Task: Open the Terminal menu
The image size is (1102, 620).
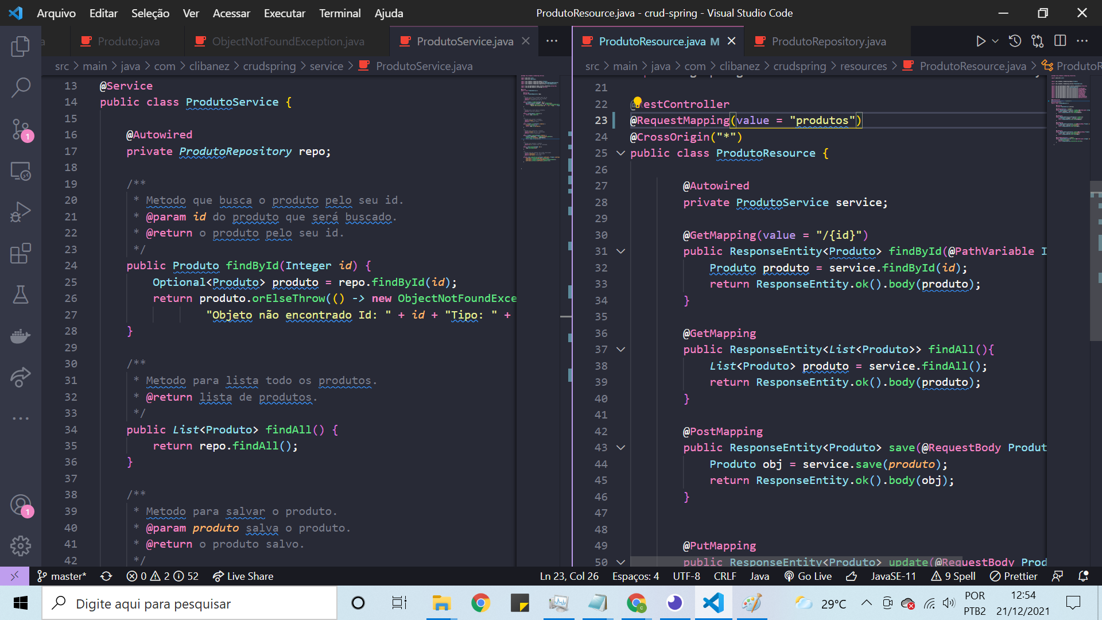Action: point(339,13)
